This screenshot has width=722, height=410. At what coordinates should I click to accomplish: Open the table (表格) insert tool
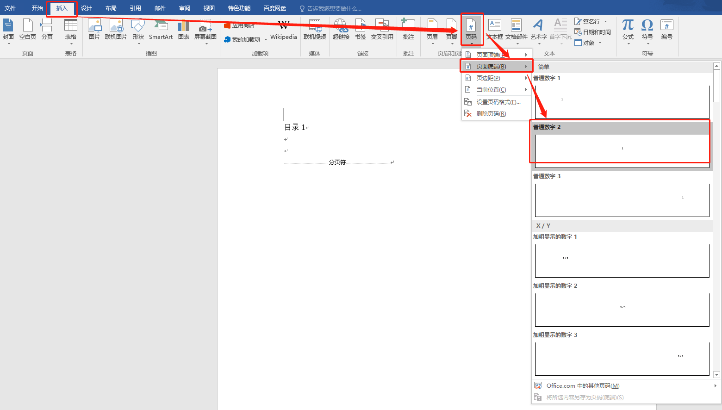click(x=71, y=31)
